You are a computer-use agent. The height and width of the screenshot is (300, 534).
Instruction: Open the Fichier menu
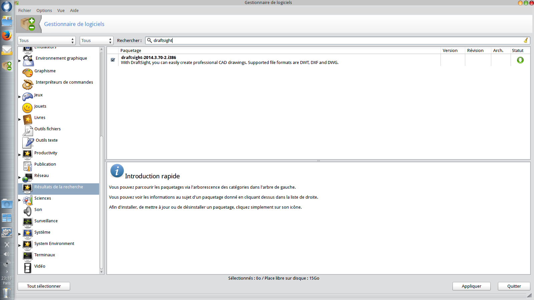(25, 10)
